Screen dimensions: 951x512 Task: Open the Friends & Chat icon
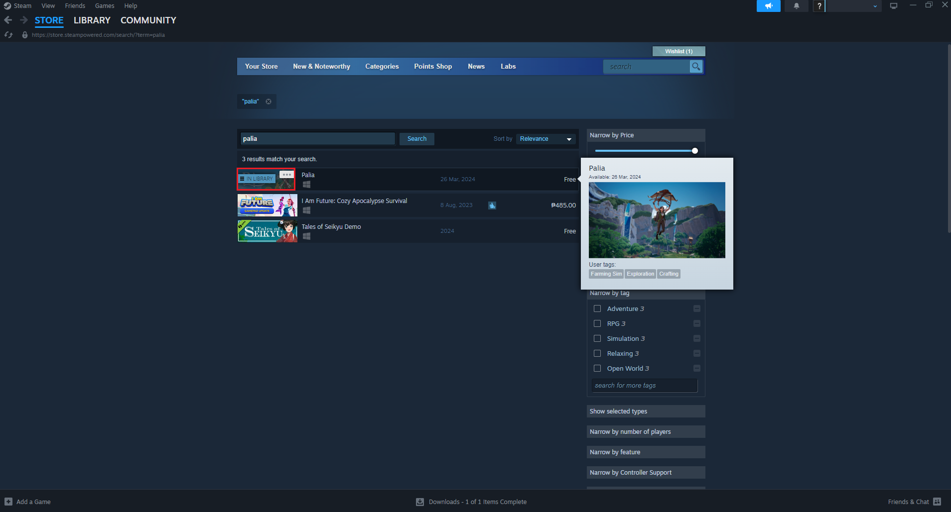[x=937, y=502]
